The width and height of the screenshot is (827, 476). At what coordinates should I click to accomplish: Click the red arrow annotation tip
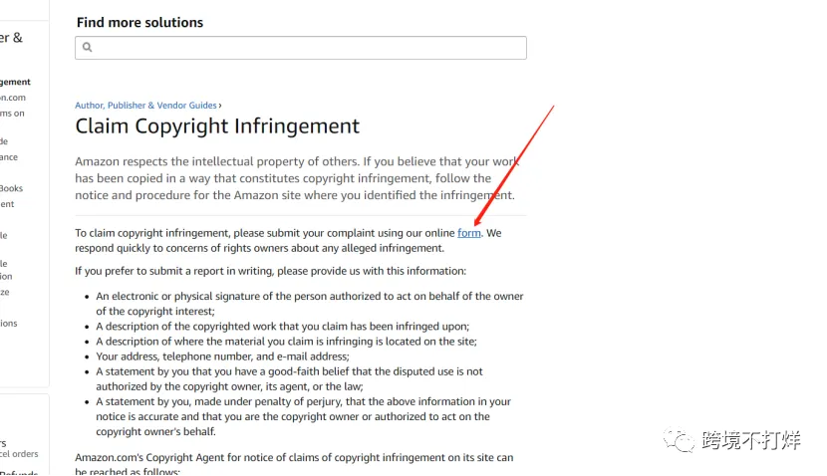[477, 224]
